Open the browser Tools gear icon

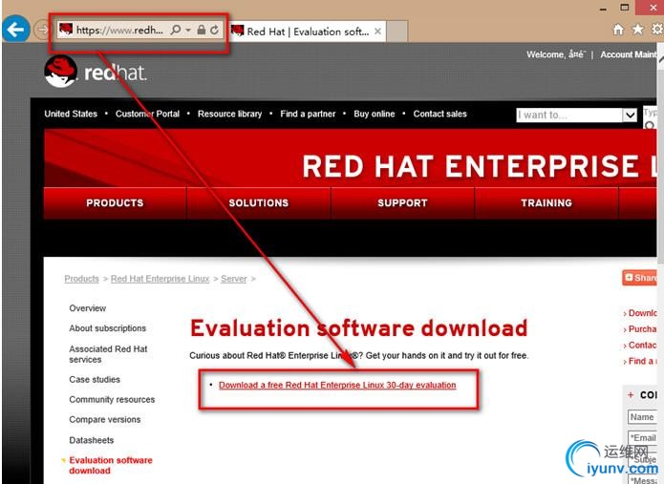657,30
